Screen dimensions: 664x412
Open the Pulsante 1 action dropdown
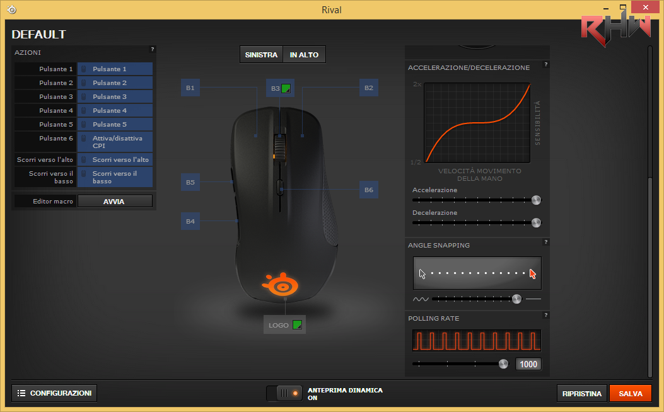coord(115,69)
